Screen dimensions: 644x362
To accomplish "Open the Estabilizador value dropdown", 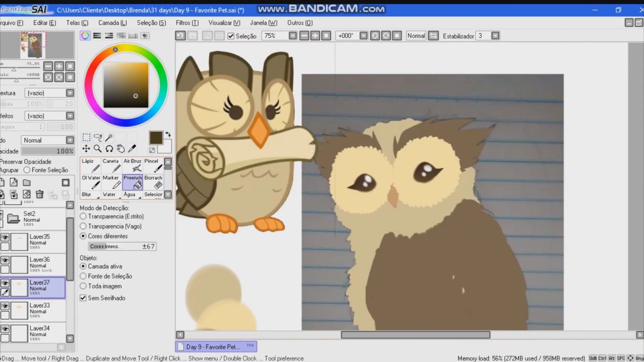I will [495, 36].
